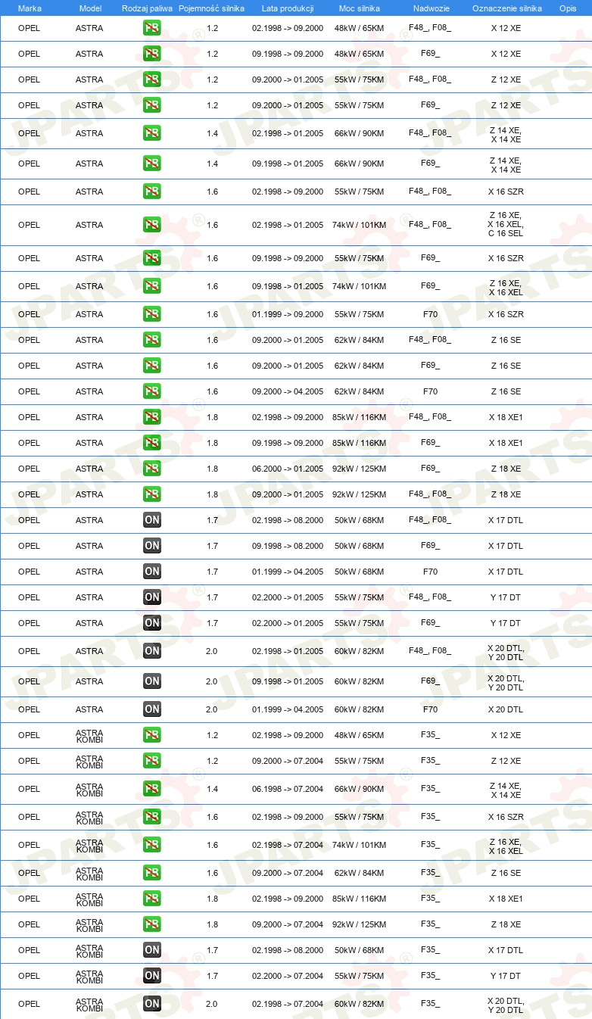Click petrol icon for Astra Kombi 1.2 X 12 XE
592x1019 pixels.
[x=151, y=735]
